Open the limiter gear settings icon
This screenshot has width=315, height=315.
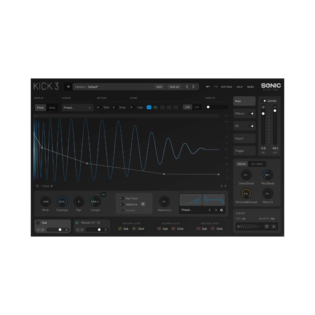point(263,107)
